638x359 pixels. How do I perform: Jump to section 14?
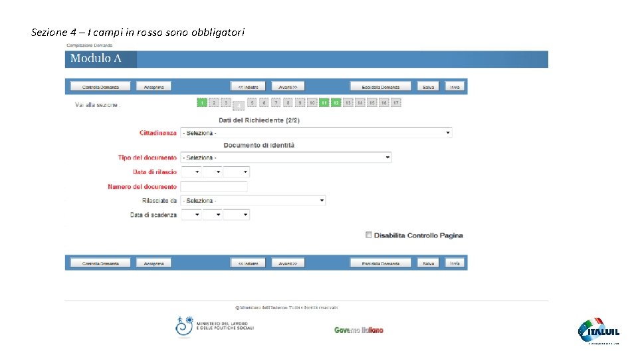360,102
